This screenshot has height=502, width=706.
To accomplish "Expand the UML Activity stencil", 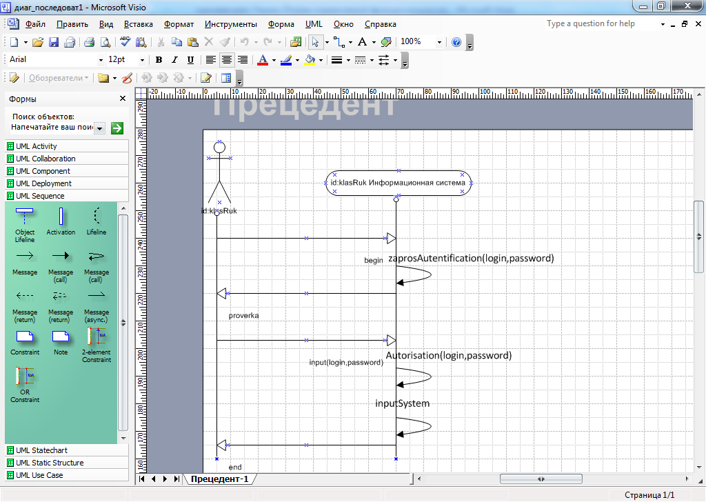I will [67, 146].
